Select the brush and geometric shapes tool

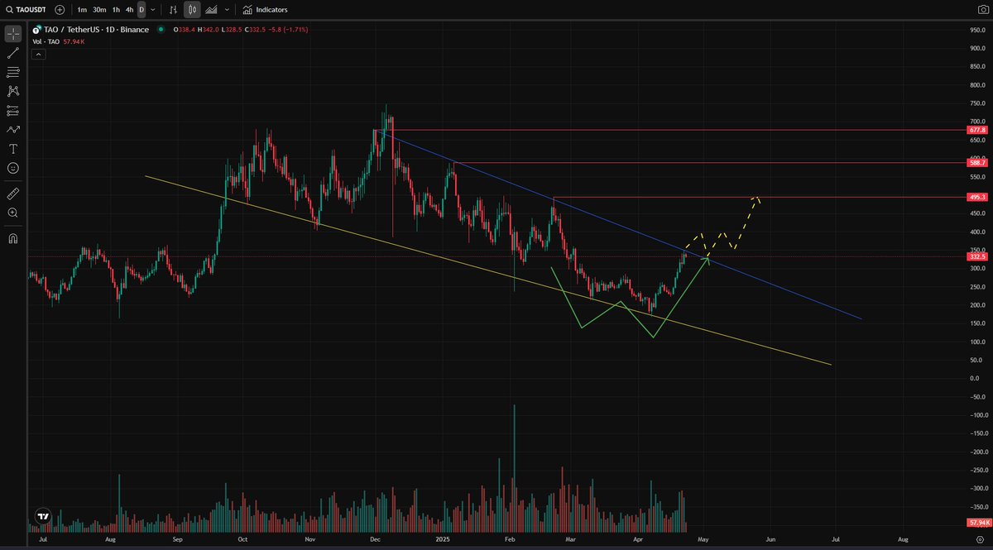[x=13, y=129]
